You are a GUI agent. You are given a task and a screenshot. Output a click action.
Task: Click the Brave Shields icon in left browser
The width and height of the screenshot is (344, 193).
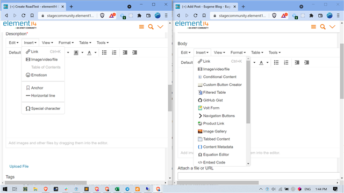point(102,16)
